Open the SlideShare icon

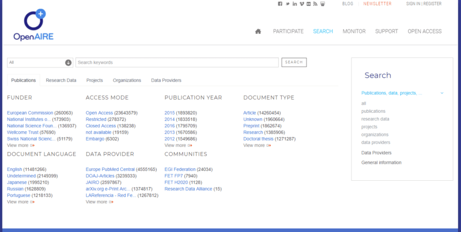323,4
